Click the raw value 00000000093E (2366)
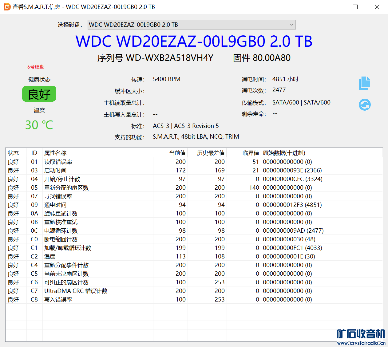 point(292,170)
